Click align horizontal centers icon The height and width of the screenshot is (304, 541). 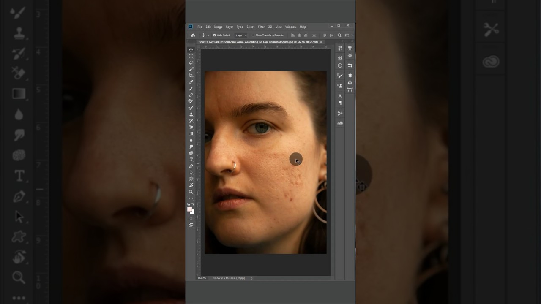(299, 35)
